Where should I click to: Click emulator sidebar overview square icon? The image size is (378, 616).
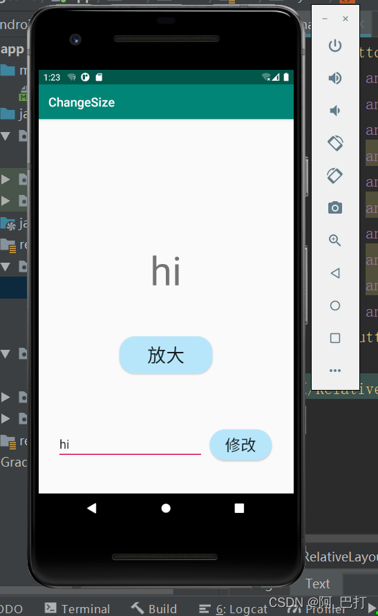(x=335, y=338)
